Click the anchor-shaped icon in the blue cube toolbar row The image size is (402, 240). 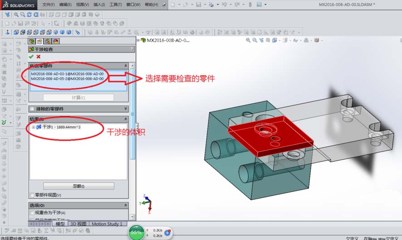click(7, 32)
